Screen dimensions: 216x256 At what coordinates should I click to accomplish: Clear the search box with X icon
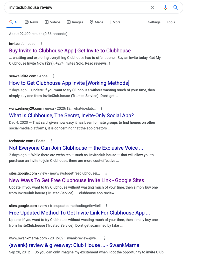(153, 8)
